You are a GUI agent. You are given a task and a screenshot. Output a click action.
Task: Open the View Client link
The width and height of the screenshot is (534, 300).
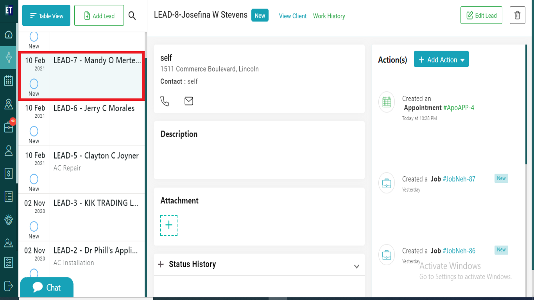[x=293, y=16]
